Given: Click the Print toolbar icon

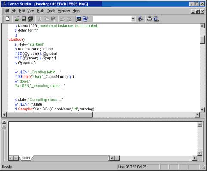Looking at the screenshot, I should 150,19.
